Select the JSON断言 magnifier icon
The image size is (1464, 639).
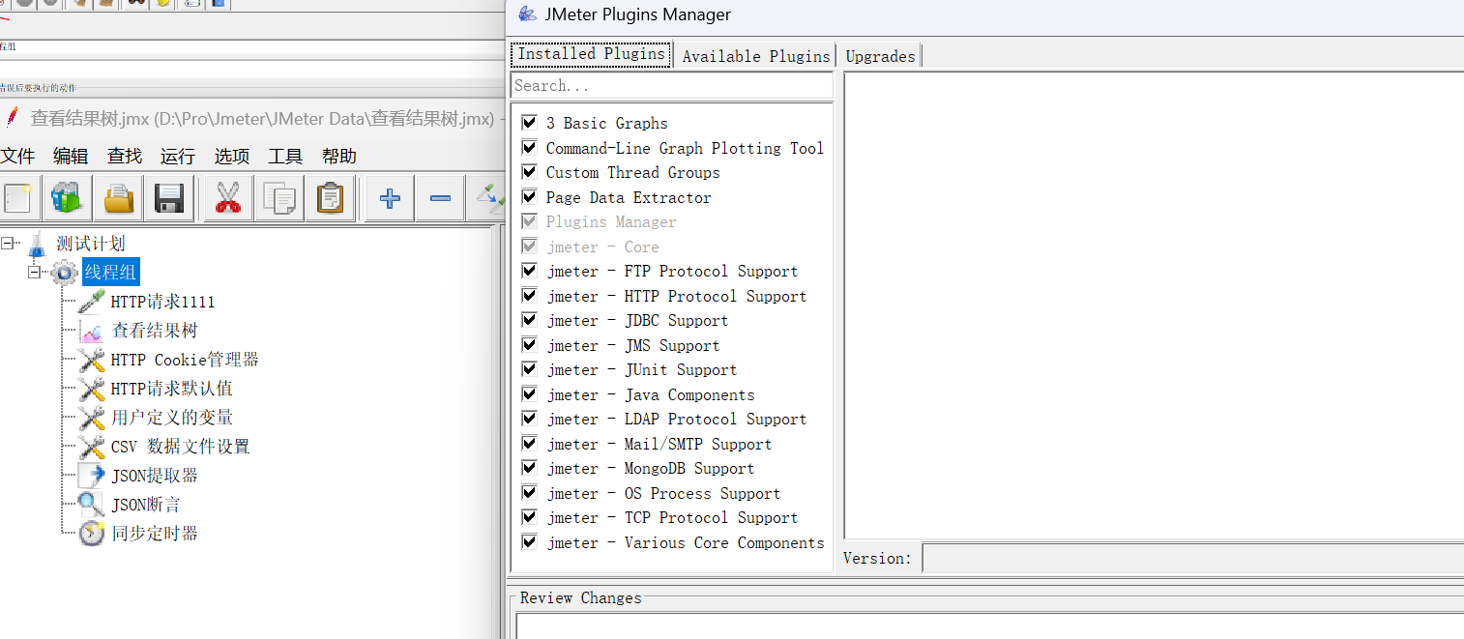tap(91, 505)
